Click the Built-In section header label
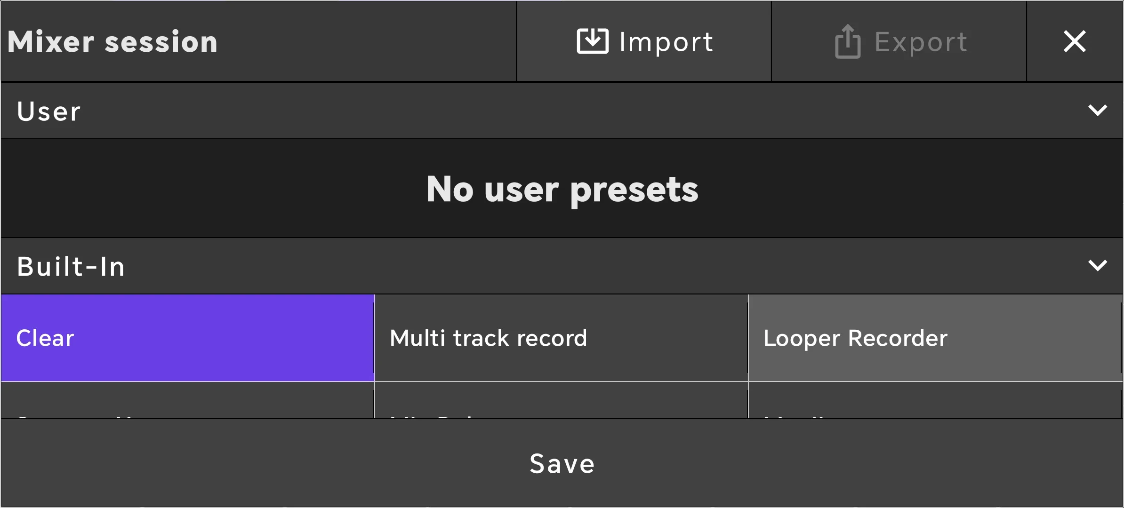This screenshot has width=1124, height=508. pyautogui.click(x=71, y=267)
